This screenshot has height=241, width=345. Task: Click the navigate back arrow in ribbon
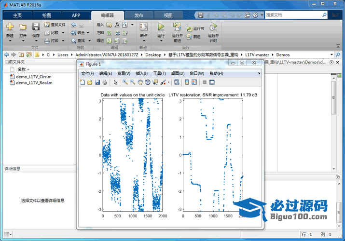74,25
